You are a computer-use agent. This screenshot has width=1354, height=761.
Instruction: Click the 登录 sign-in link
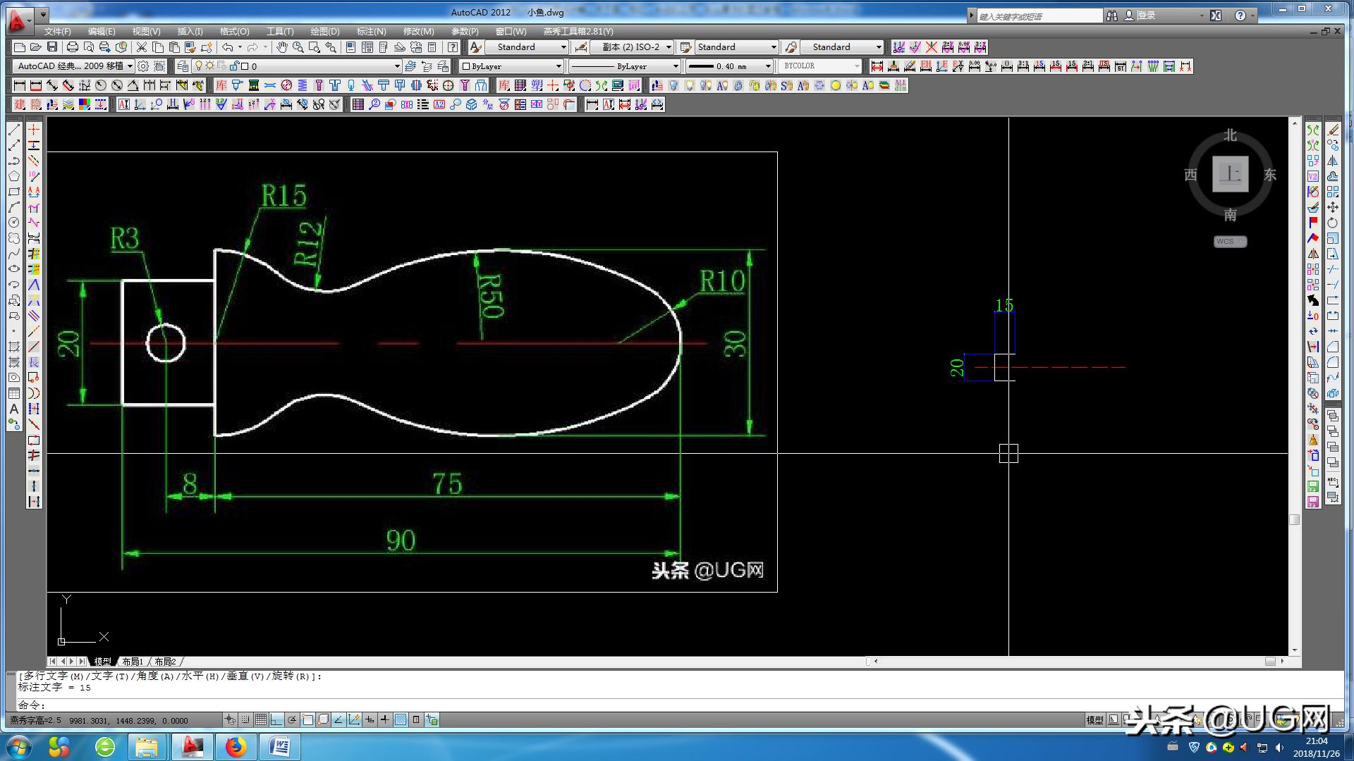click(1147, 16)
